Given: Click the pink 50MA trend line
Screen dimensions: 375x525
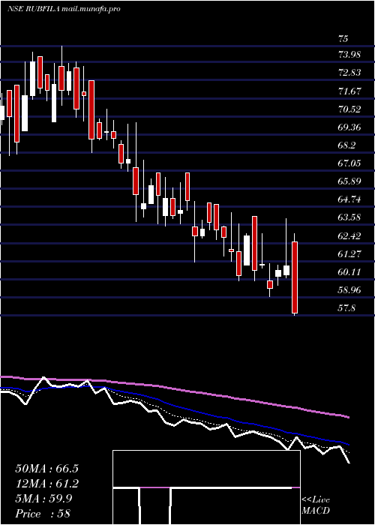Looking at the screenshot, I should [174, 389].
